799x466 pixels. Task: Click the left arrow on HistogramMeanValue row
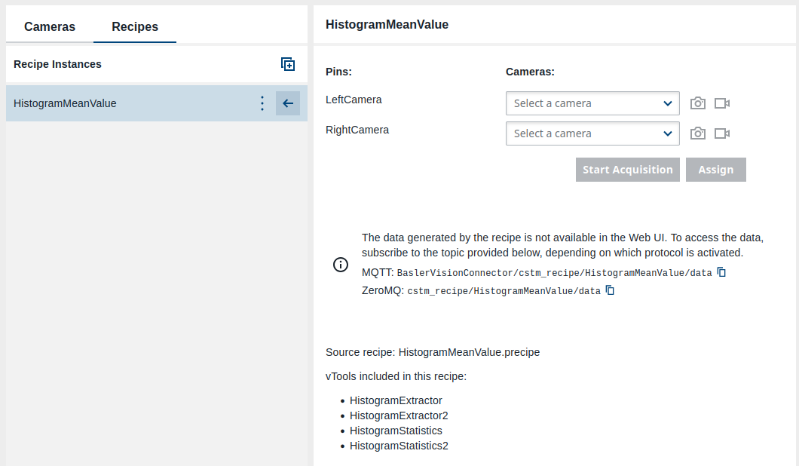coord(287,103)
